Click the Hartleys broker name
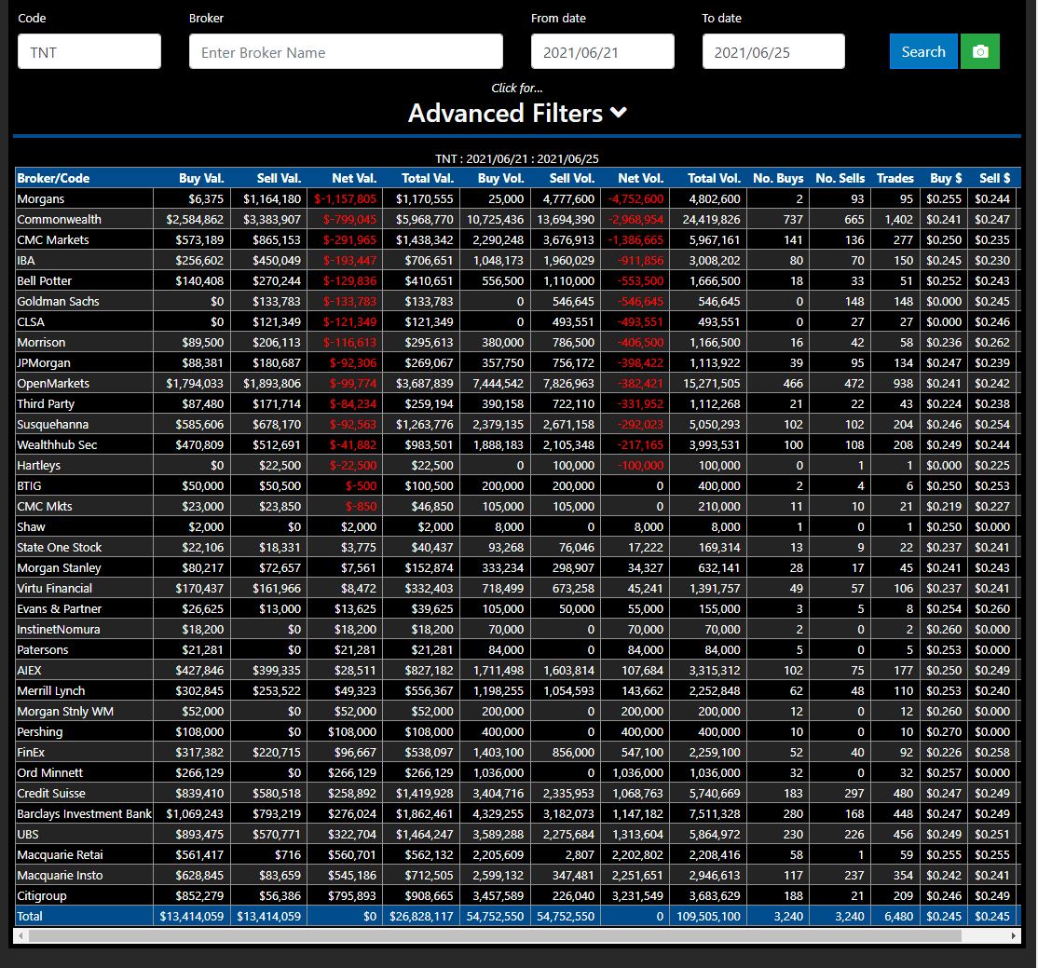Viewport: 1038px width, 968px height. [38, 466]
